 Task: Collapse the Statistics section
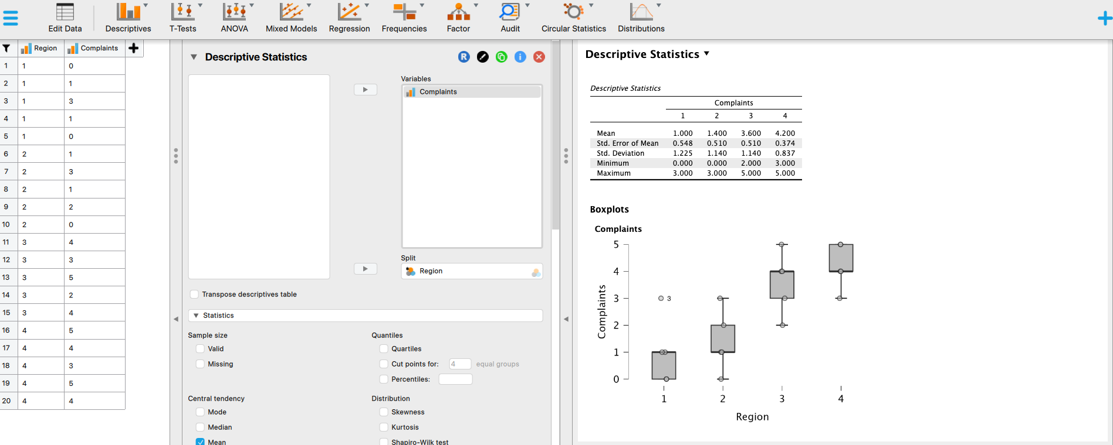196,316
